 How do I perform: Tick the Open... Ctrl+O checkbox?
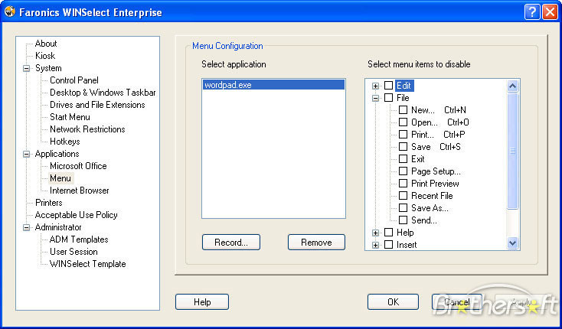pyautogui.click(x=404, y=122)
